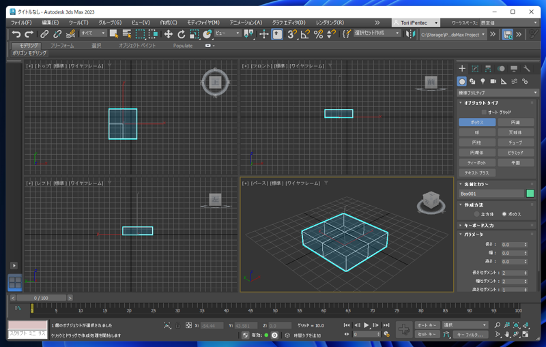The height and width of the screenshot is (347, 546).
Task: Open the ビュー reference coordinate dropdown
Action: point(228,33)
